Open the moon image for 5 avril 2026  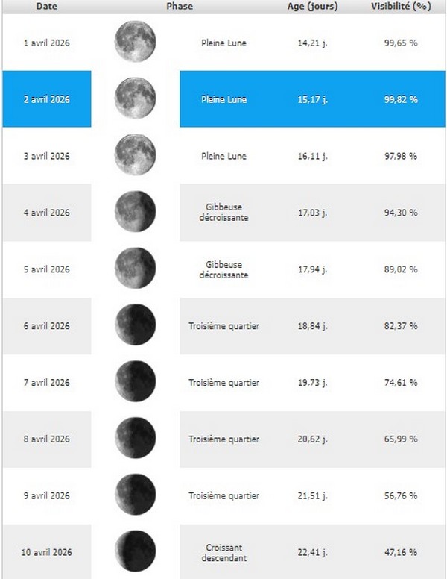[x=135, y=269]
